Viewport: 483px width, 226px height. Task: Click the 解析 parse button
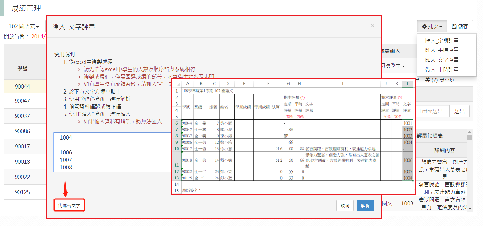click(365, 205)
